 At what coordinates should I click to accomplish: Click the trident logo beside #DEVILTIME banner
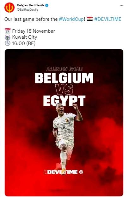click(x=81, y=172)
